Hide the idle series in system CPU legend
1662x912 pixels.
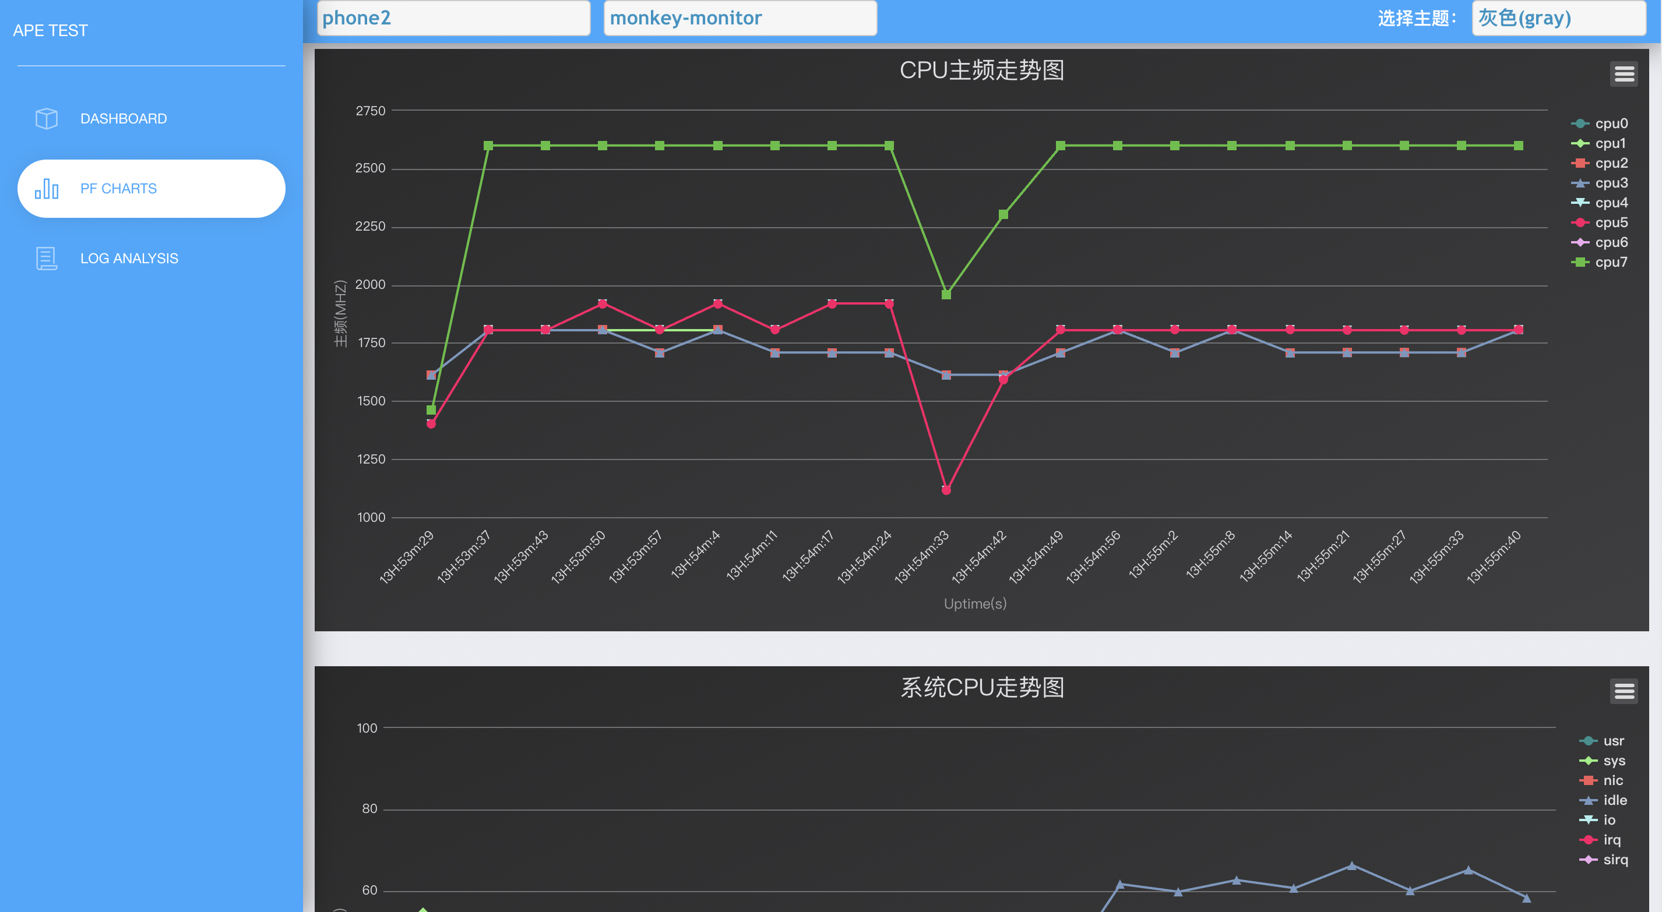pyautogui.click(x=1614, y=800)
